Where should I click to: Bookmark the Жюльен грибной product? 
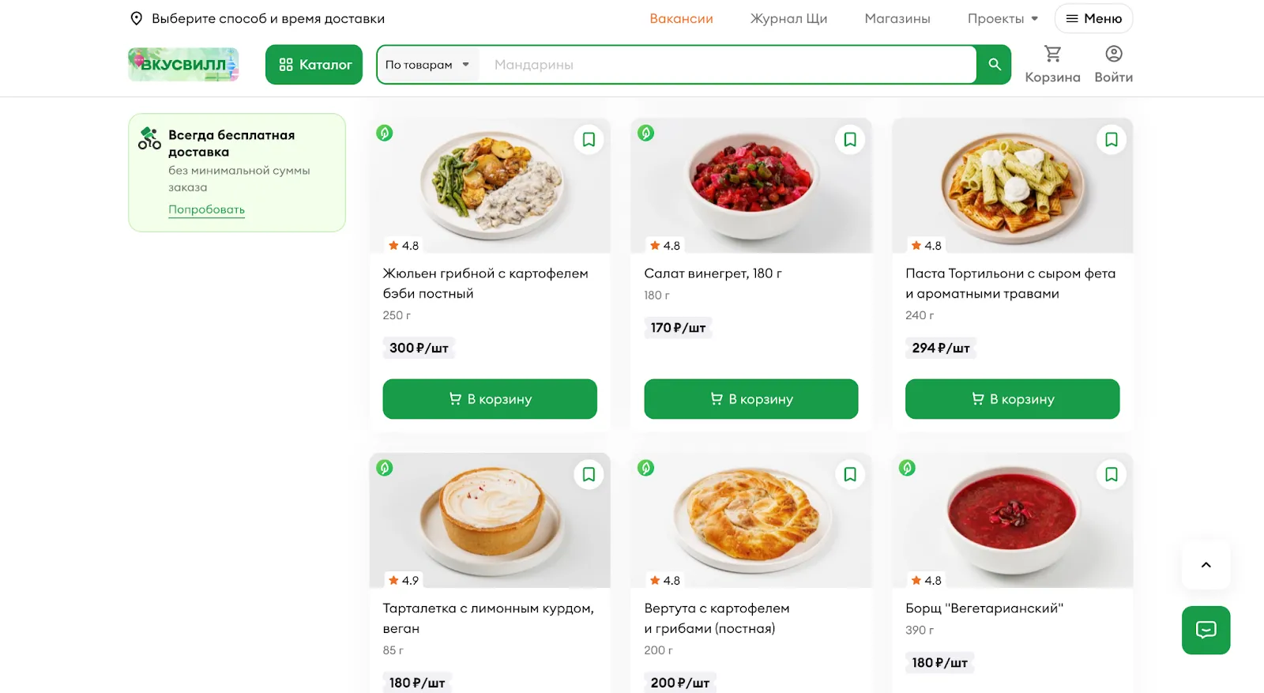click(x=589, y=140)
